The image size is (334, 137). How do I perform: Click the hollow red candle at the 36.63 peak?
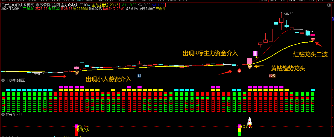click(281, 20)
